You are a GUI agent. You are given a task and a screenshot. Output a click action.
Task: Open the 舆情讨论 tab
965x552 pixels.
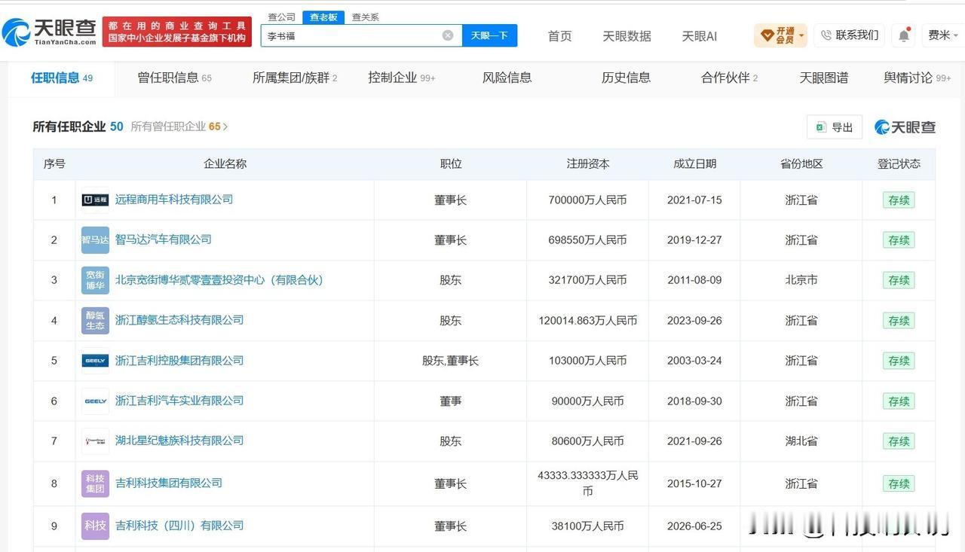[x=918, y=78]
